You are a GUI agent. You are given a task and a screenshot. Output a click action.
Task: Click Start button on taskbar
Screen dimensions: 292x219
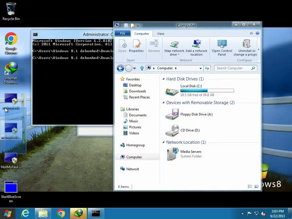(8, 213)
